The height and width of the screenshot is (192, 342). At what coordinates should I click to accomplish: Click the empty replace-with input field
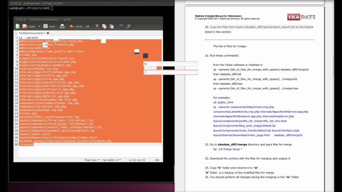pos(171,72)
